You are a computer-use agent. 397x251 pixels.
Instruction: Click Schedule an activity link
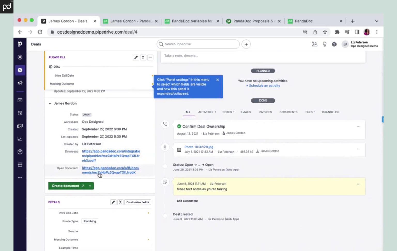pyautogui.click(x=263, y=86)
